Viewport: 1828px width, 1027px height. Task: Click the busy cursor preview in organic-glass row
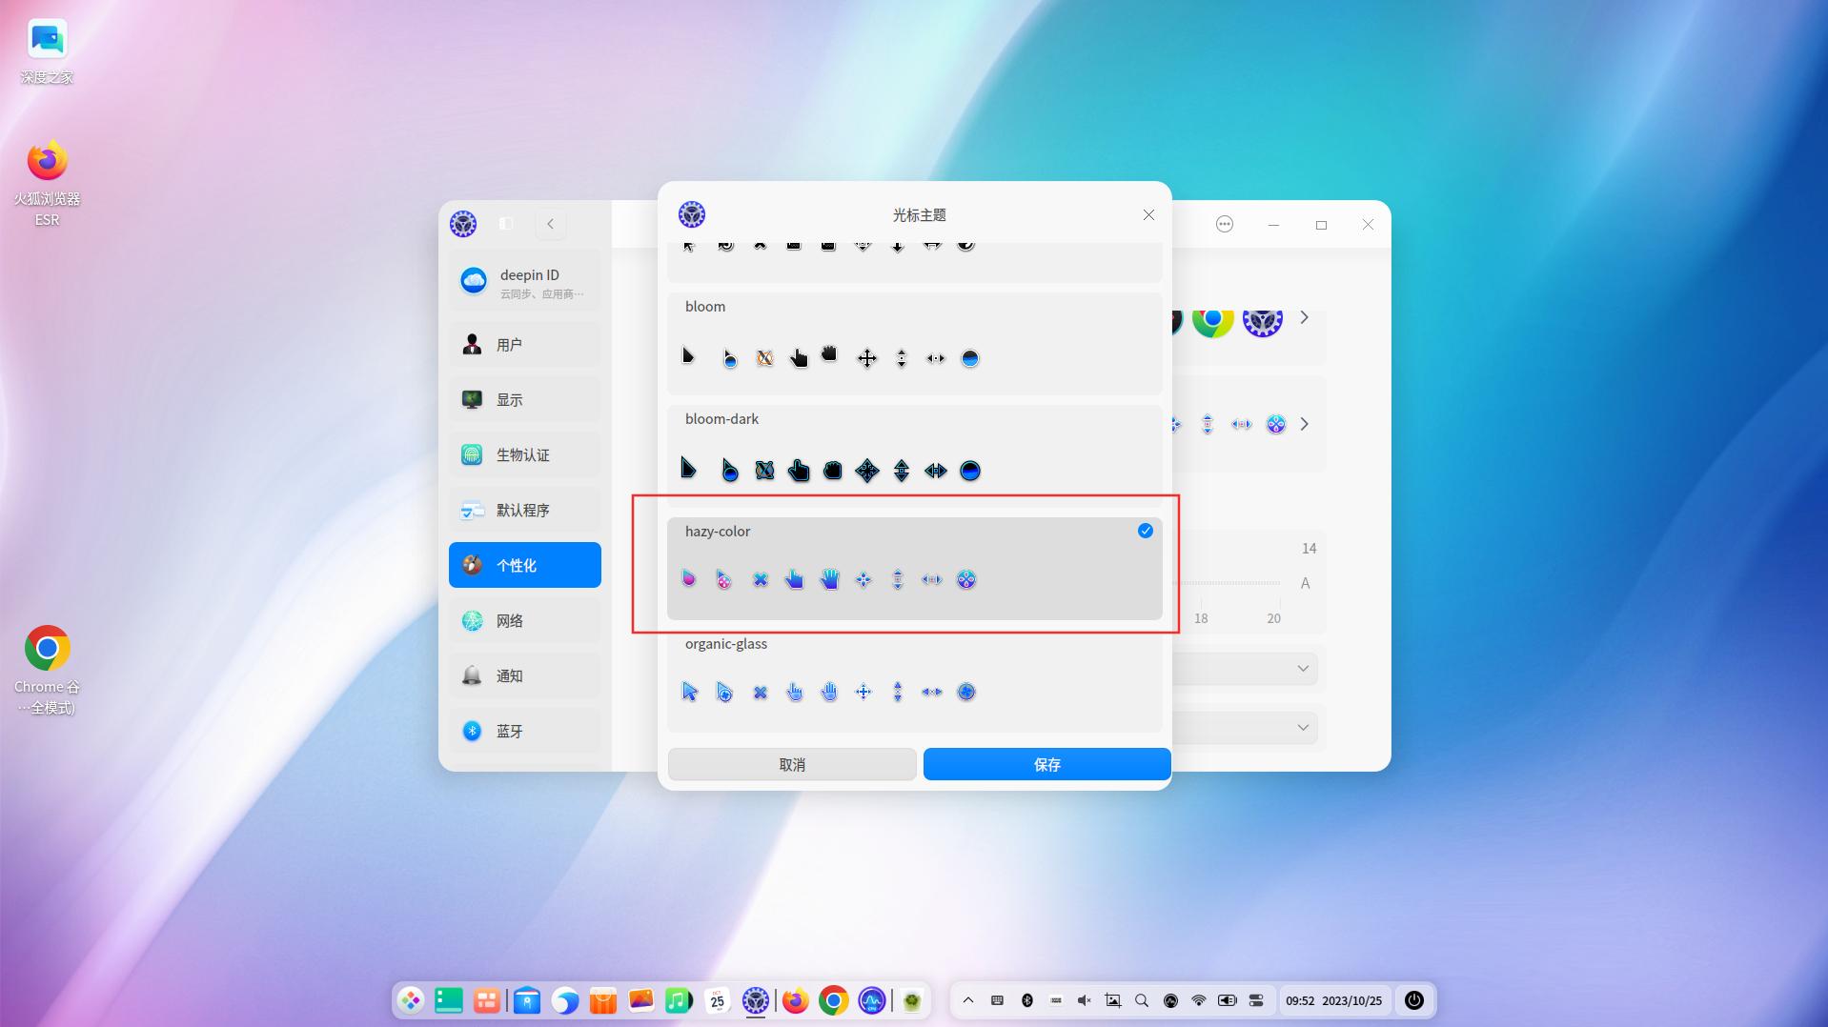[724, 693]
